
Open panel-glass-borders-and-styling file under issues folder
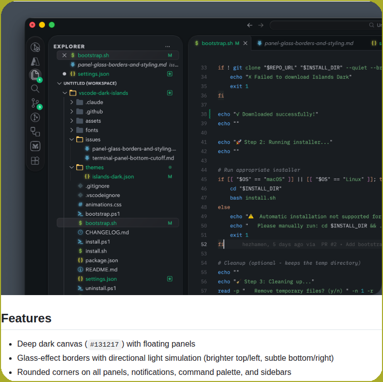tap(134, 149)
